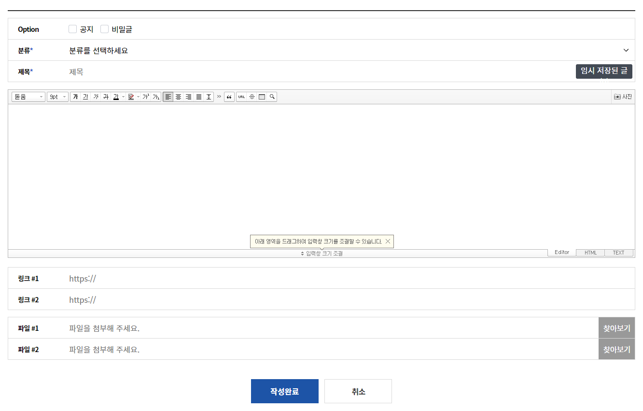Screen dimensions: 643x411
Task: Click the 취소 cancel button
Action: pos(358,391)
